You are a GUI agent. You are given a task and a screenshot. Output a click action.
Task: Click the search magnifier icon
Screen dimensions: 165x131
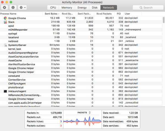[141, 8]
